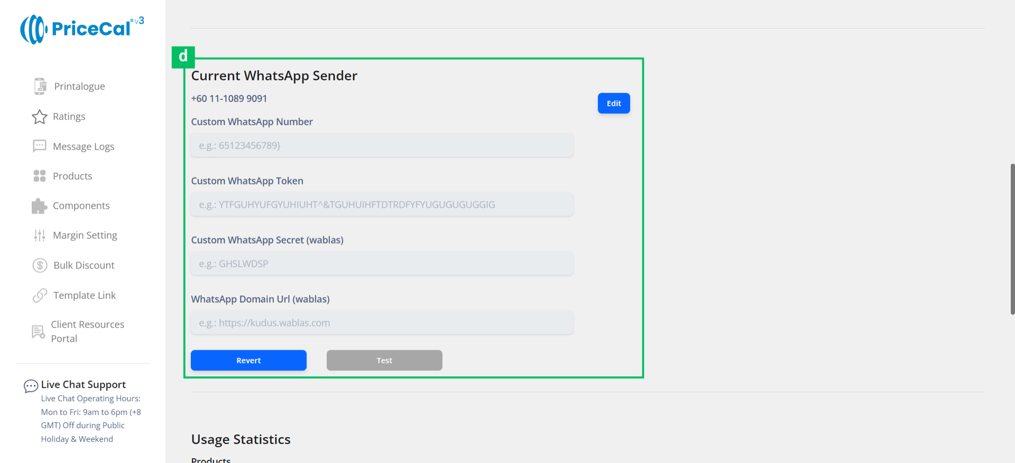Click the PriceCal logo

[82, 29]
